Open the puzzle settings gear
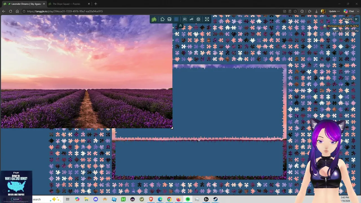Screen dimensions: 361x203 point(199,19)
